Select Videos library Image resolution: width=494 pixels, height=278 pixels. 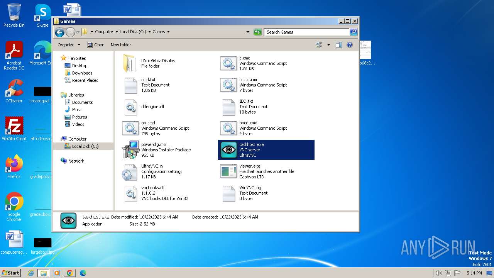[78, 124]
